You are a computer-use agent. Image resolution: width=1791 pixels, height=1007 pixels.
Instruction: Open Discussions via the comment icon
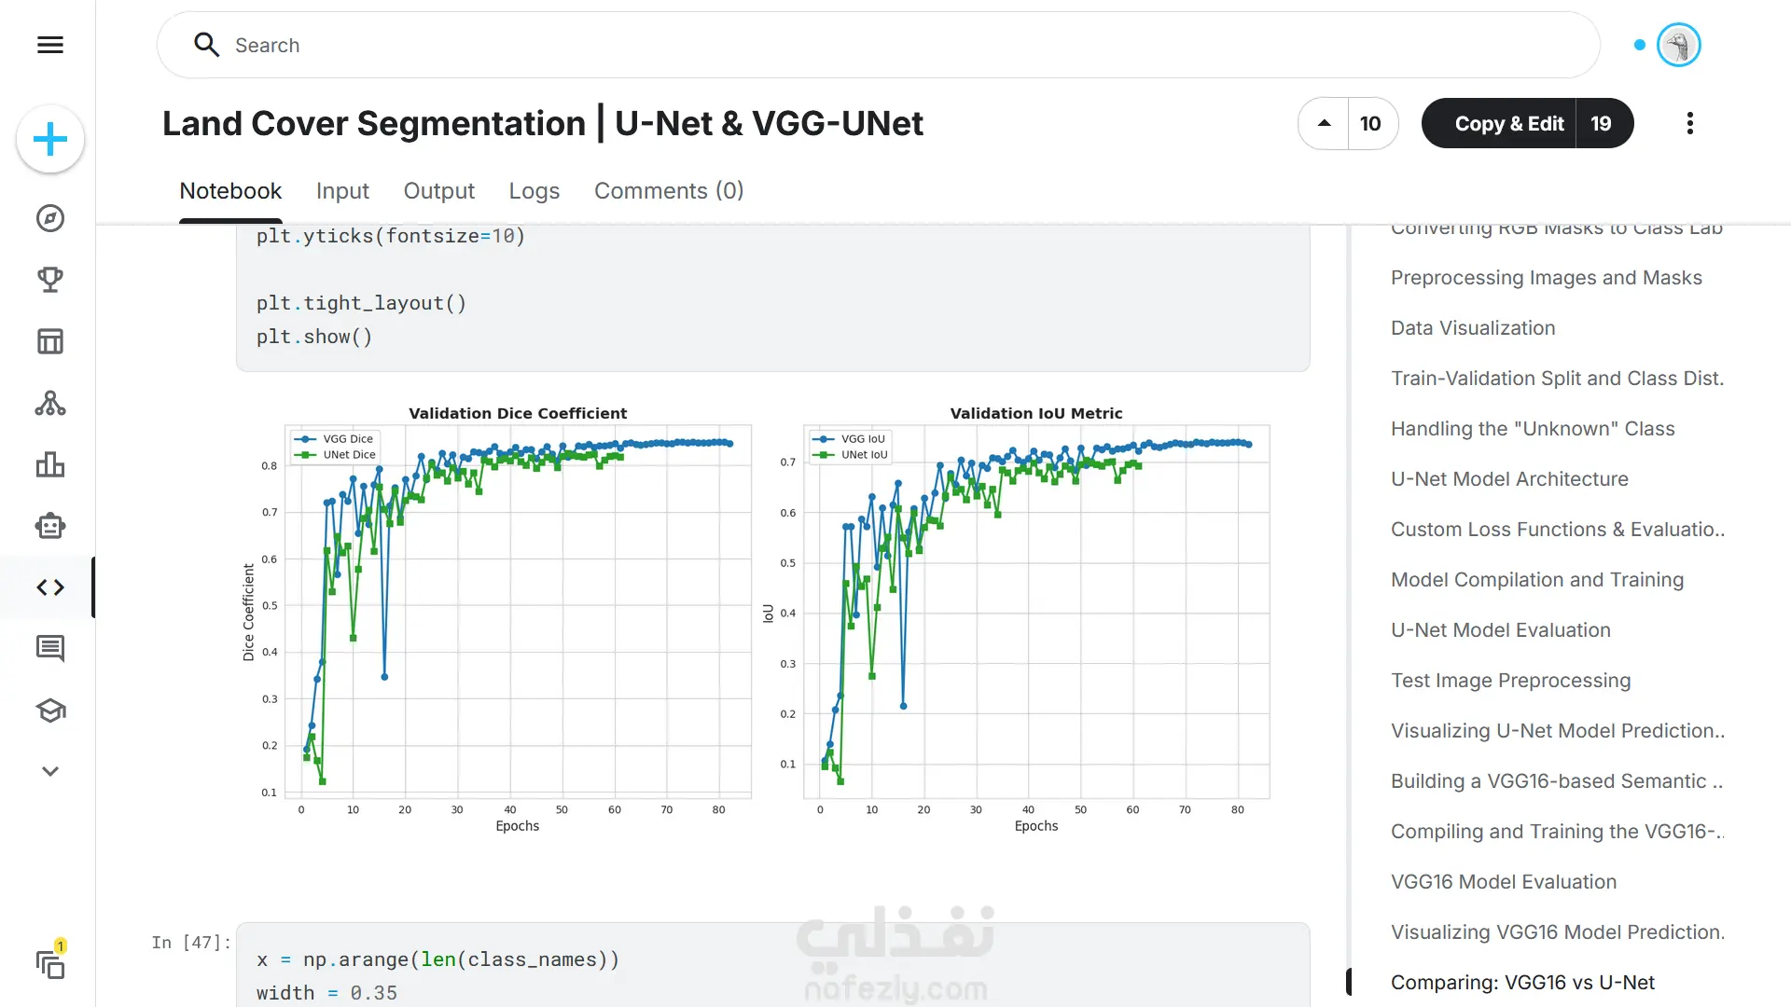coord(50,648)
